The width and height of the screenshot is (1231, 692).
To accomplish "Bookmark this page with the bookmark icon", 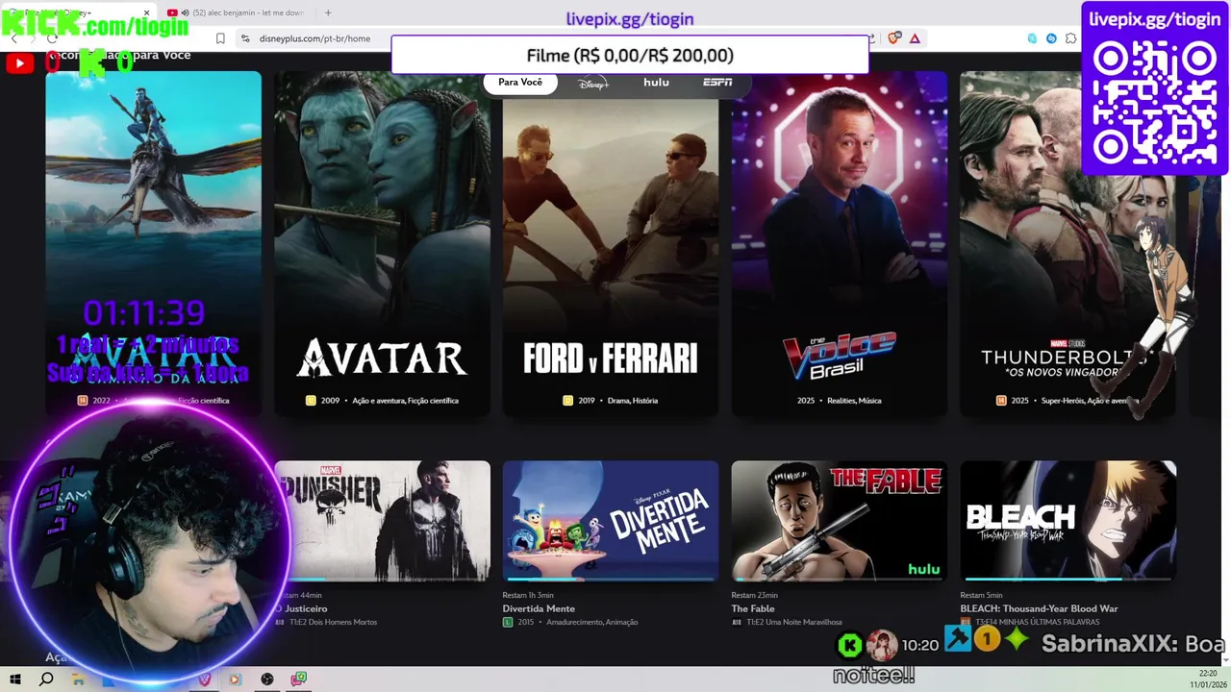I will tap(220, 38).
